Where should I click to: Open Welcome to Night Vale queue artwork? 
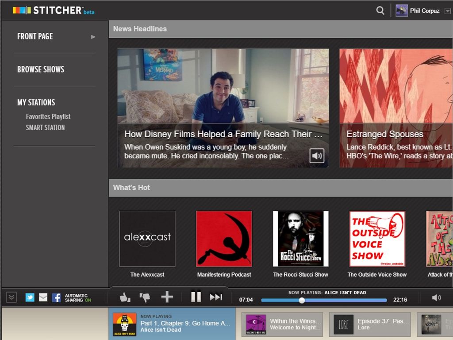coord(256,325)
